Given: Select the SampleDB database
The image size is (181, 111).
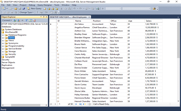Looking at the screenshot, I should pyautogui.click(x=10, y=57).
